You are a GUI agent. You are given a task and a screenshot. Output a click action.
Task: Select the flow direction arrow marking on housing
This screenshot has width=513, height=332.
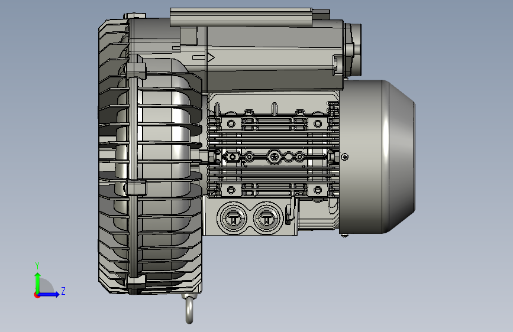tap(204, 58)
